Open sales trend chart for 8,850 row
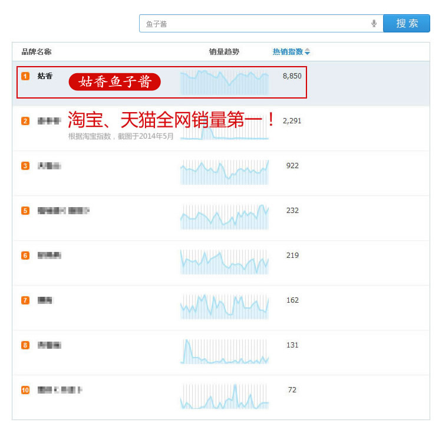Viewport: 442px width, 439px height. click(x=225, y=82)
